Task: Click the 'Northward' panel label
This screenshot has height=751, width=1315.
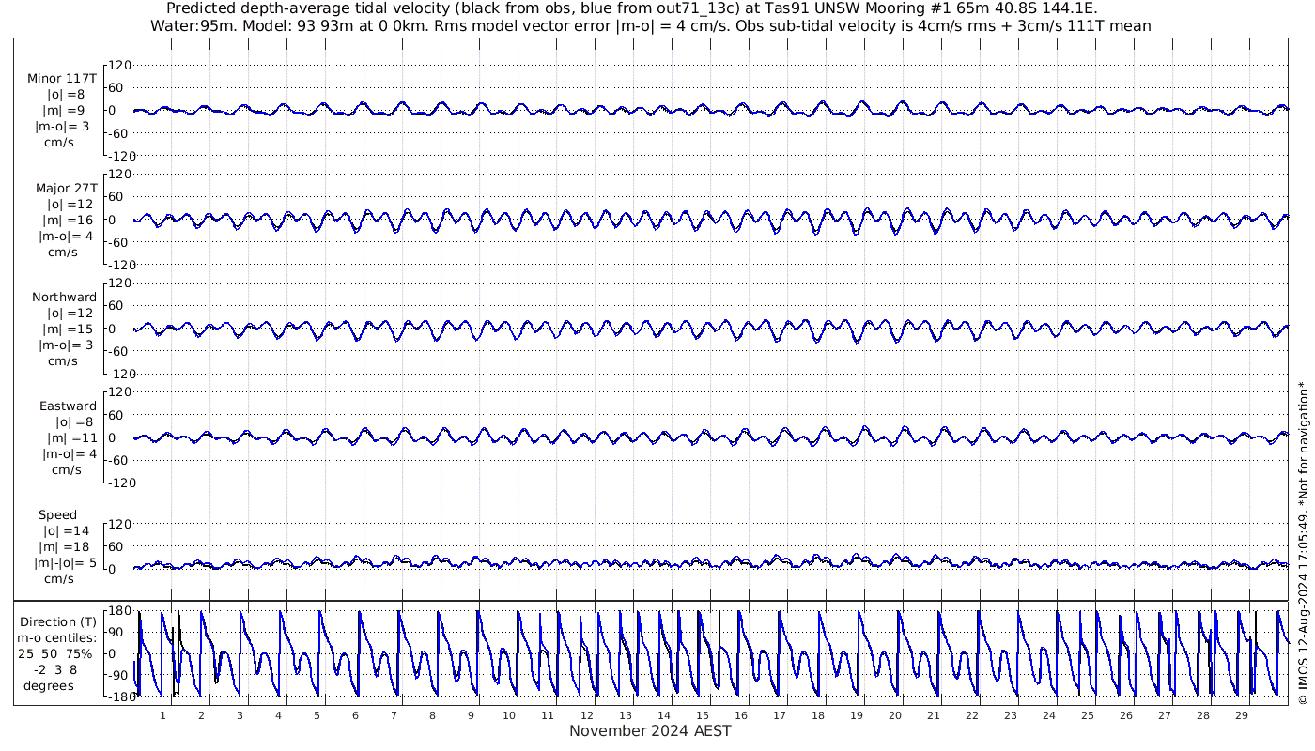Action: 64,297
